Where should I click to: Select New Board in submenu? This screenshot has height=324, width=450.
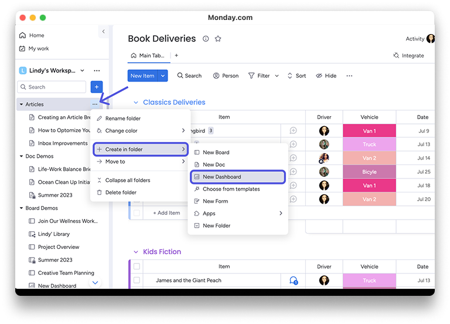[238, 153]
